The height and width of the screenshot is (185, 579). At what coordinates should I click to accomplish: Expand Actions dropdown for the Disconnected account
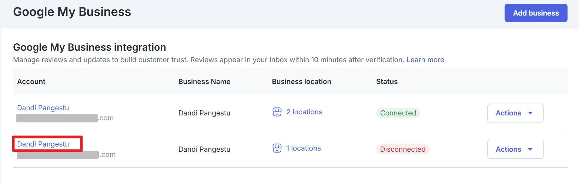coord(515,149)
